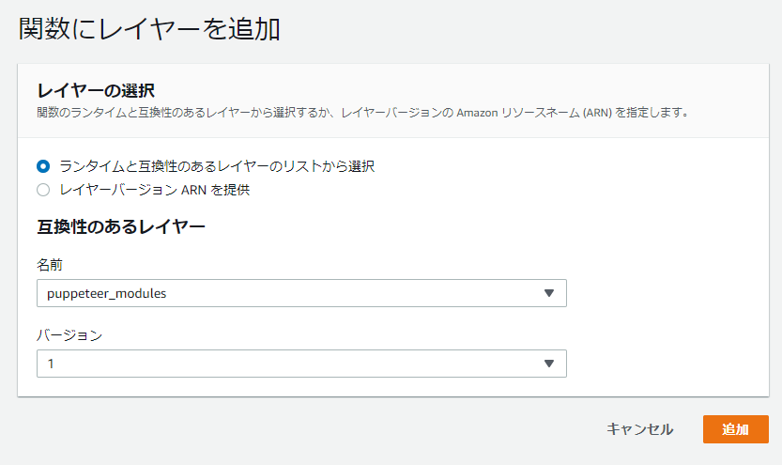Click the バージョン field label
782x465 pixels.
point(69,335)
